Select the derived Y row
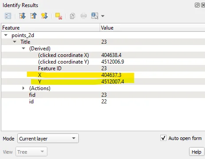The height and width of the screenshot is (159, 205). (103, 82)
